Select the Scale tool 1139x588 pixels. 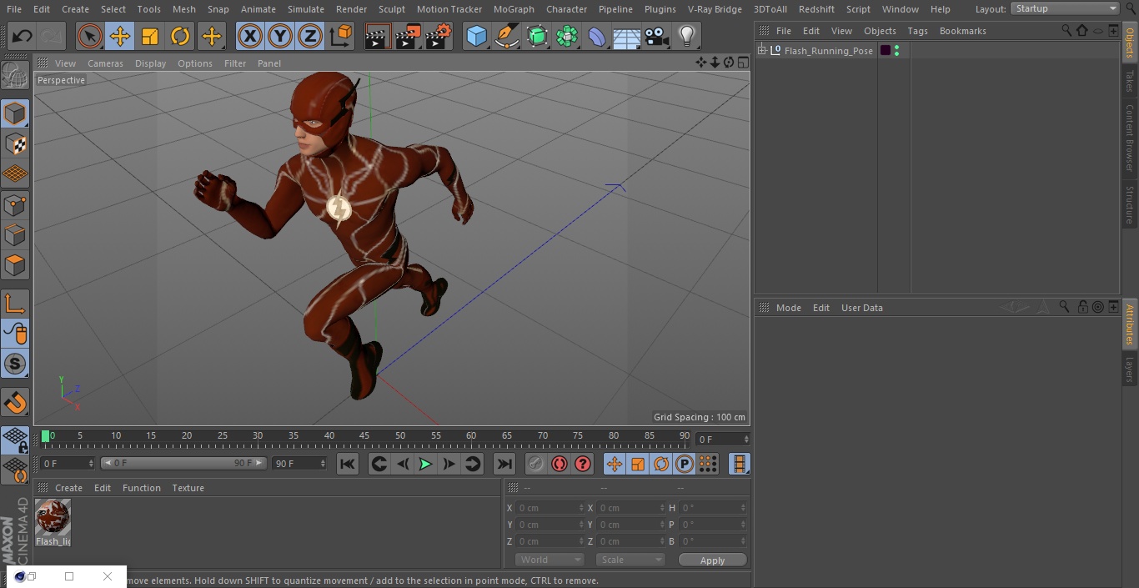click(x=150, y=36)
